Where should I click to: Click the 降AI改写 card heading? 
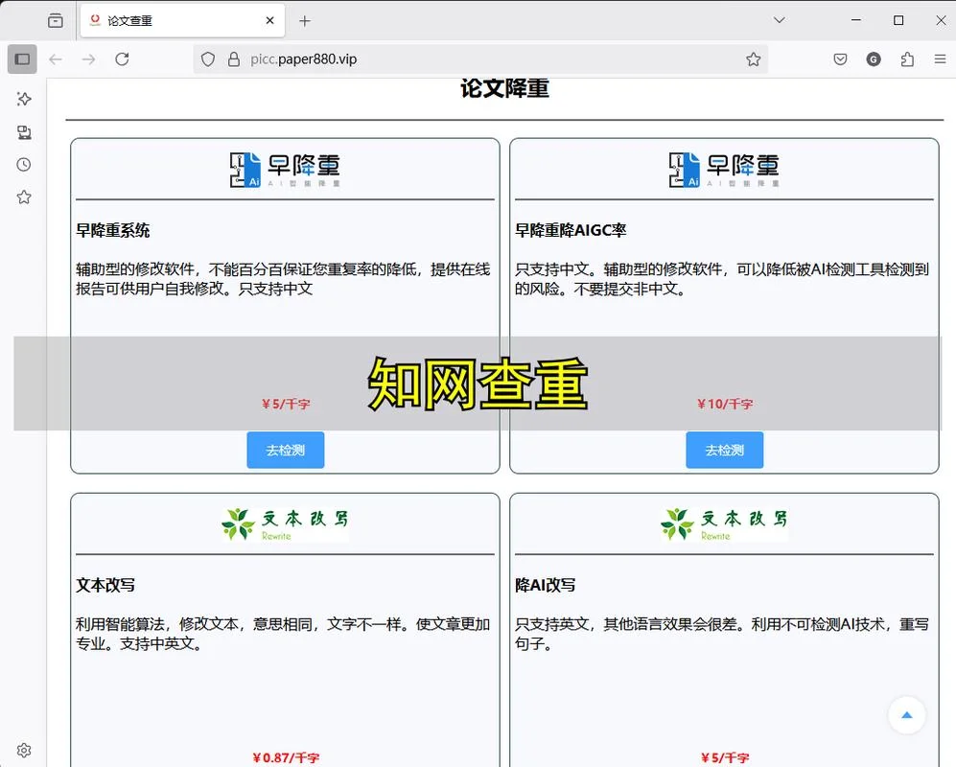545,585
